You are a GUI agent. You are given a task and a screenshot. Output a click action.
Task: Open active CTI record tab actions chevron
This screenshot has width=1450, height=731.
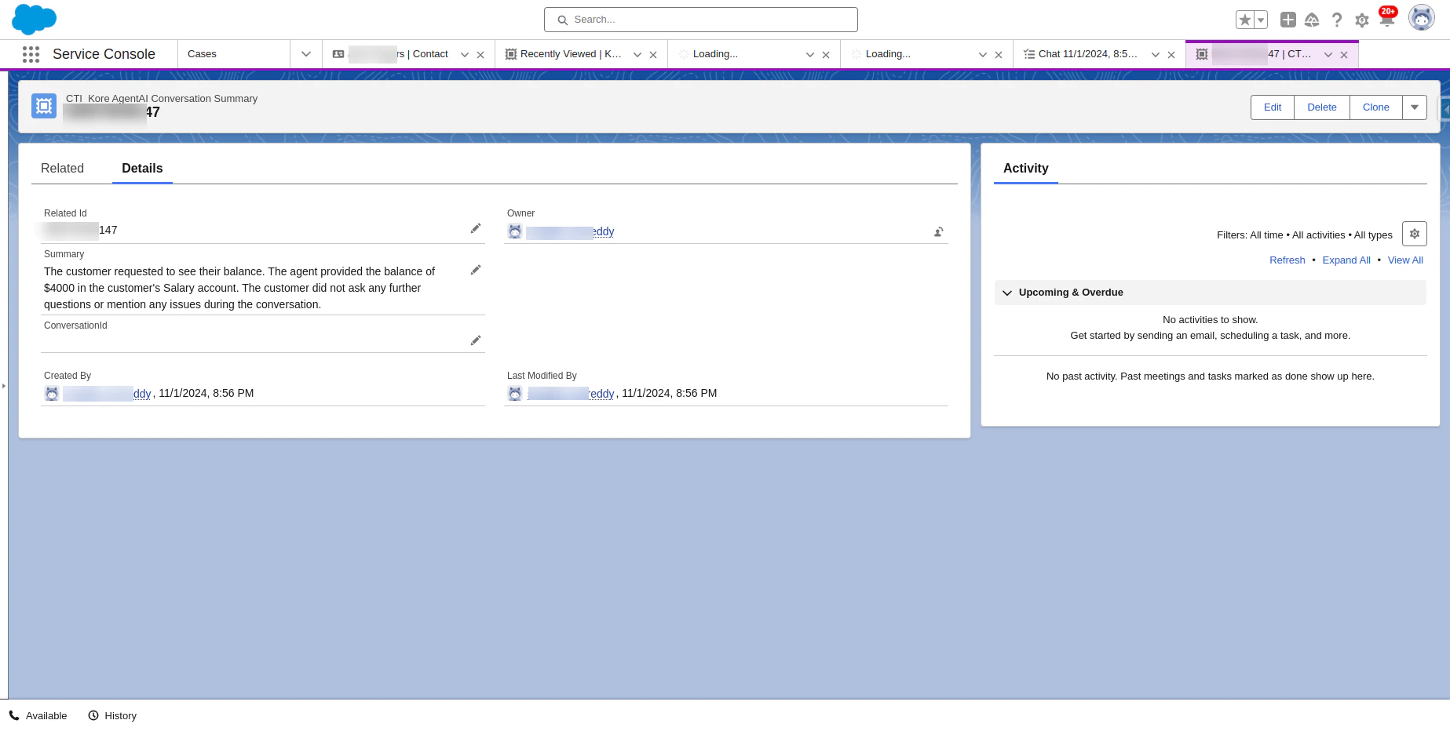[1328, 55]
